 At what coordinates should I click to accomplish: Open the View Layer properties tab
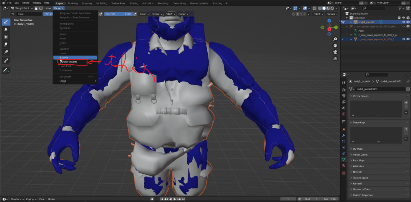click(344, 102)
